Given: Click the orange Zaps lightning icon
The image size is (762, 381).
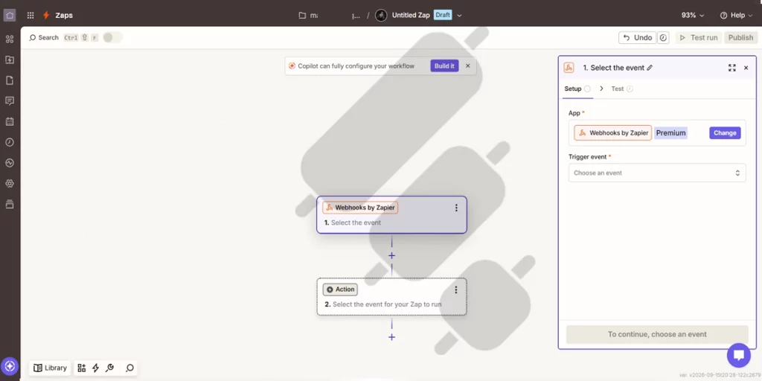Looking at the screenshot, I should point(46,15).
